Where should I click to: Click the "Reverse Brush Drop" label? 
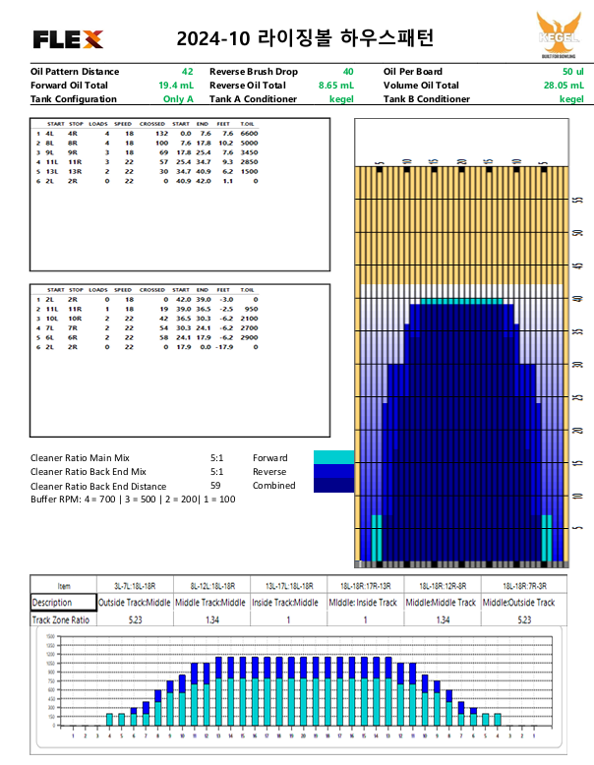254,72
